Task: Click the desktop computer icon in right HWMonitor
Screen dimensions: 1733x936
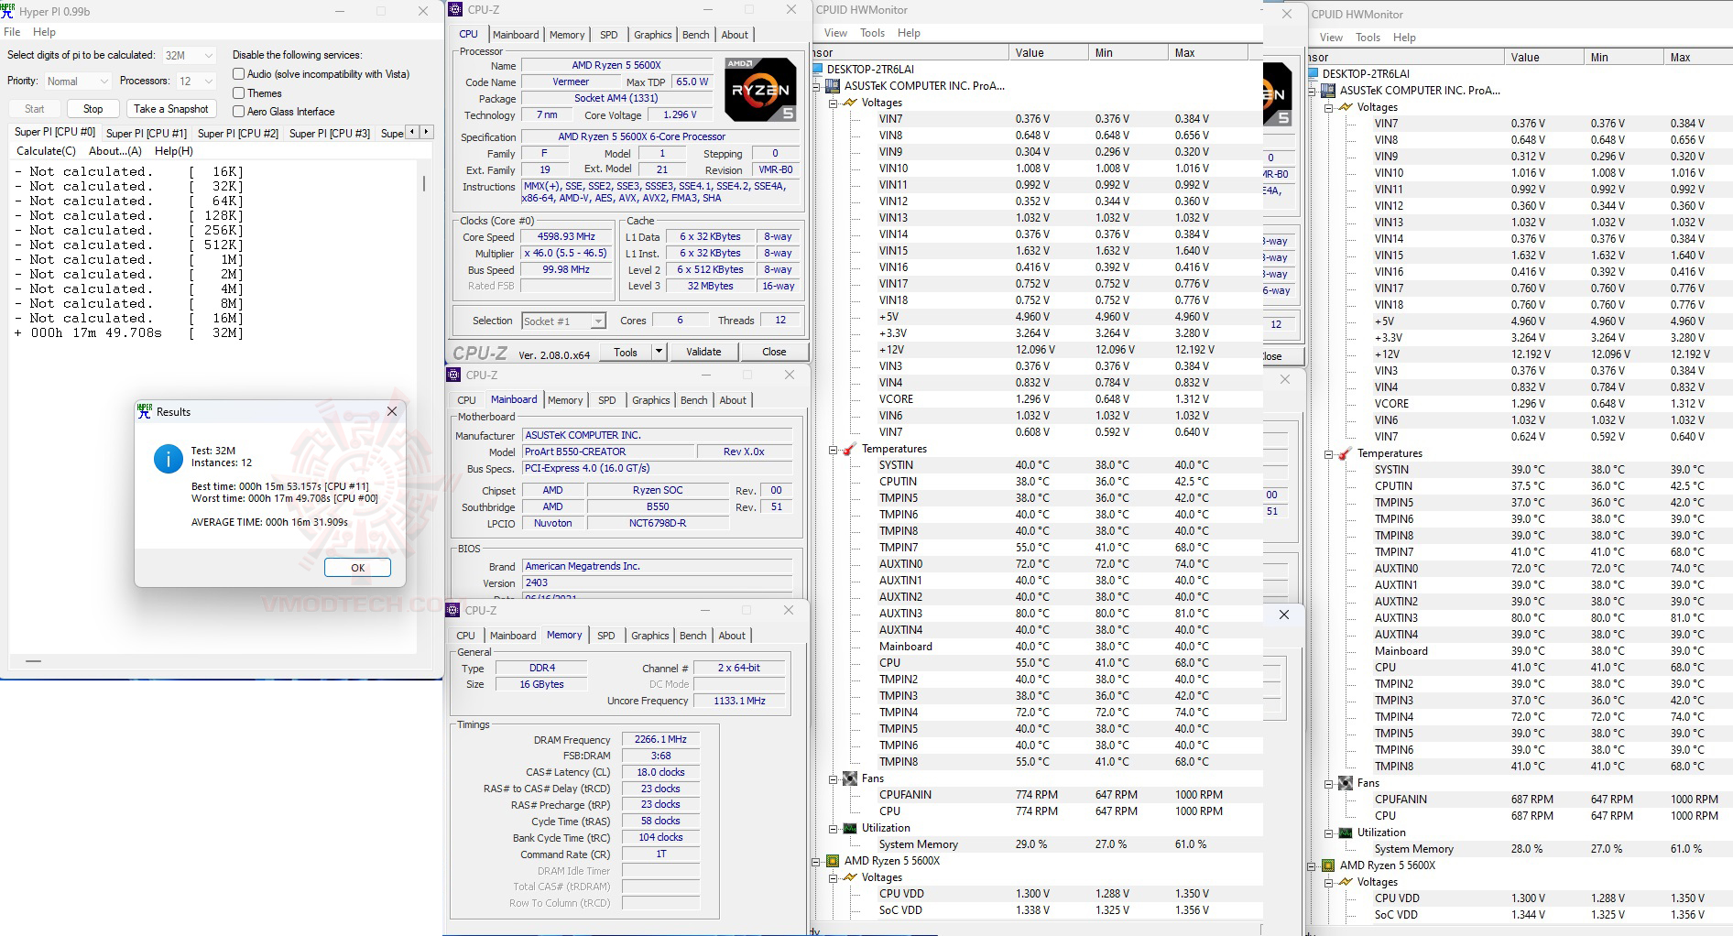Action: click(x=1314, y=74)
